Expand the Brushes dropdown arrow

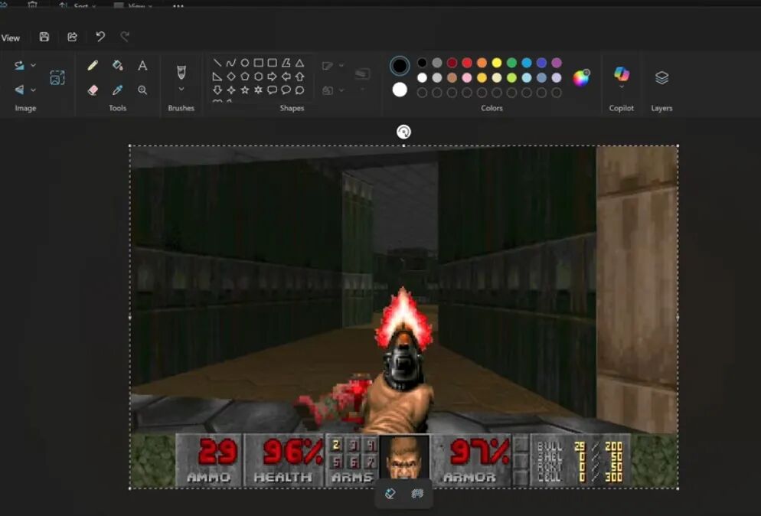click(181, 90)
